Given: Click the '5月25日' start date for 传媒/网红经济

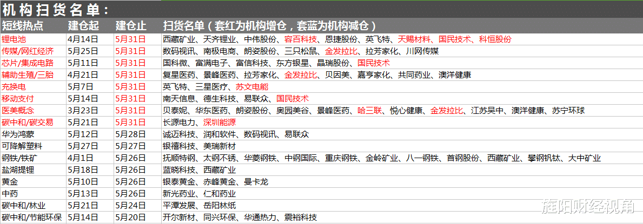Looking at the screenshot, I should [x=83, y=52].
